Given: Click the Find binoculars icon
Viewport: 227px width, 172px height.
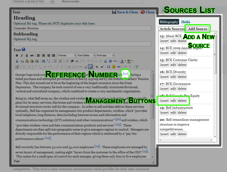Looking at the screenshot, I should coord(44,61).
